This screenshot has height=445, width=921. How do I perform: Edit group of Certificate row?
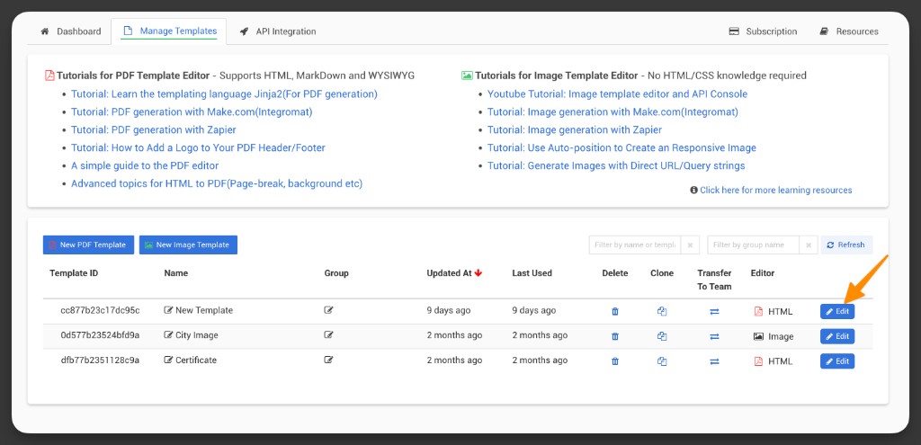329,360
